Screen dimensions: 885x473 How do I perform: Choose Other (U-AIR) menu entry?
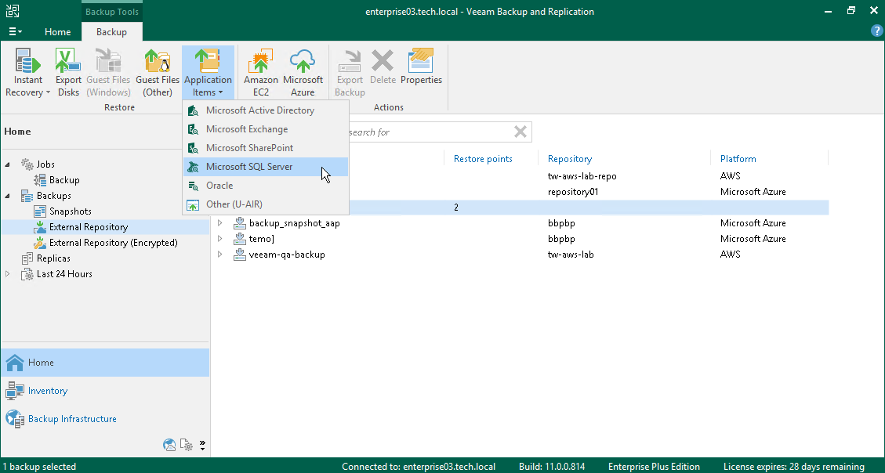click(x=265, y=204)
